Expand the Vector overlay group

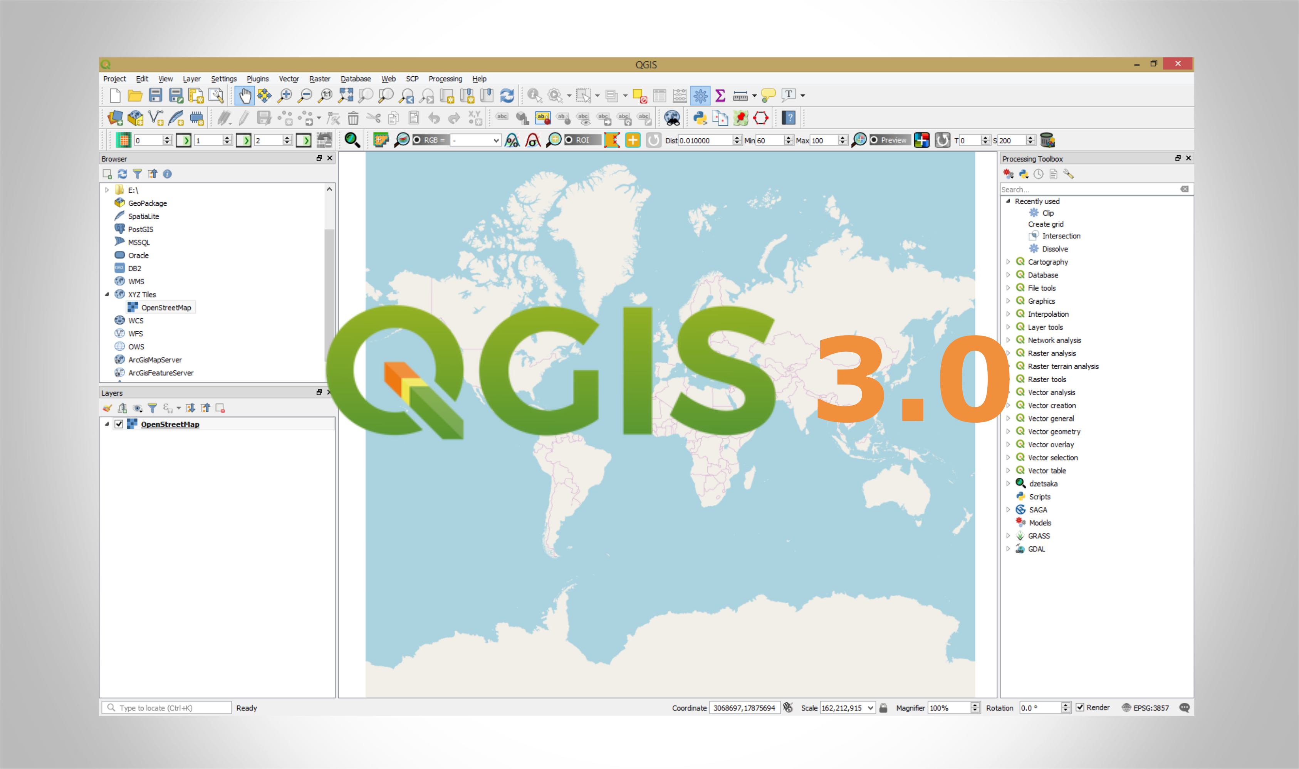coord(1008,445)
